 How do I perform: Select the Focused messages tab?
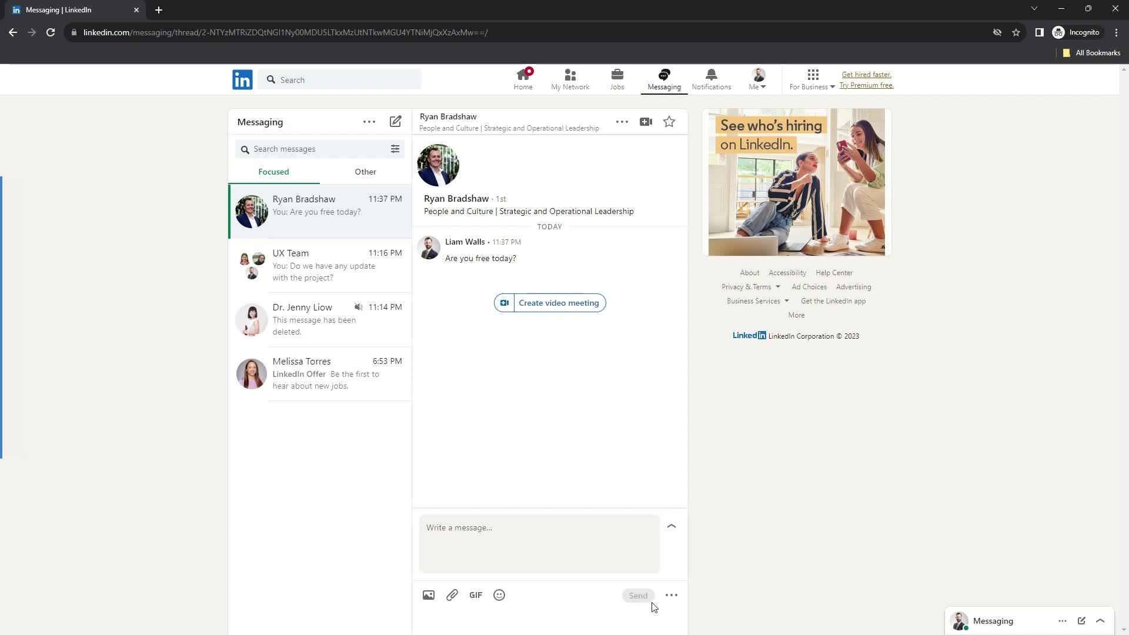273,172
